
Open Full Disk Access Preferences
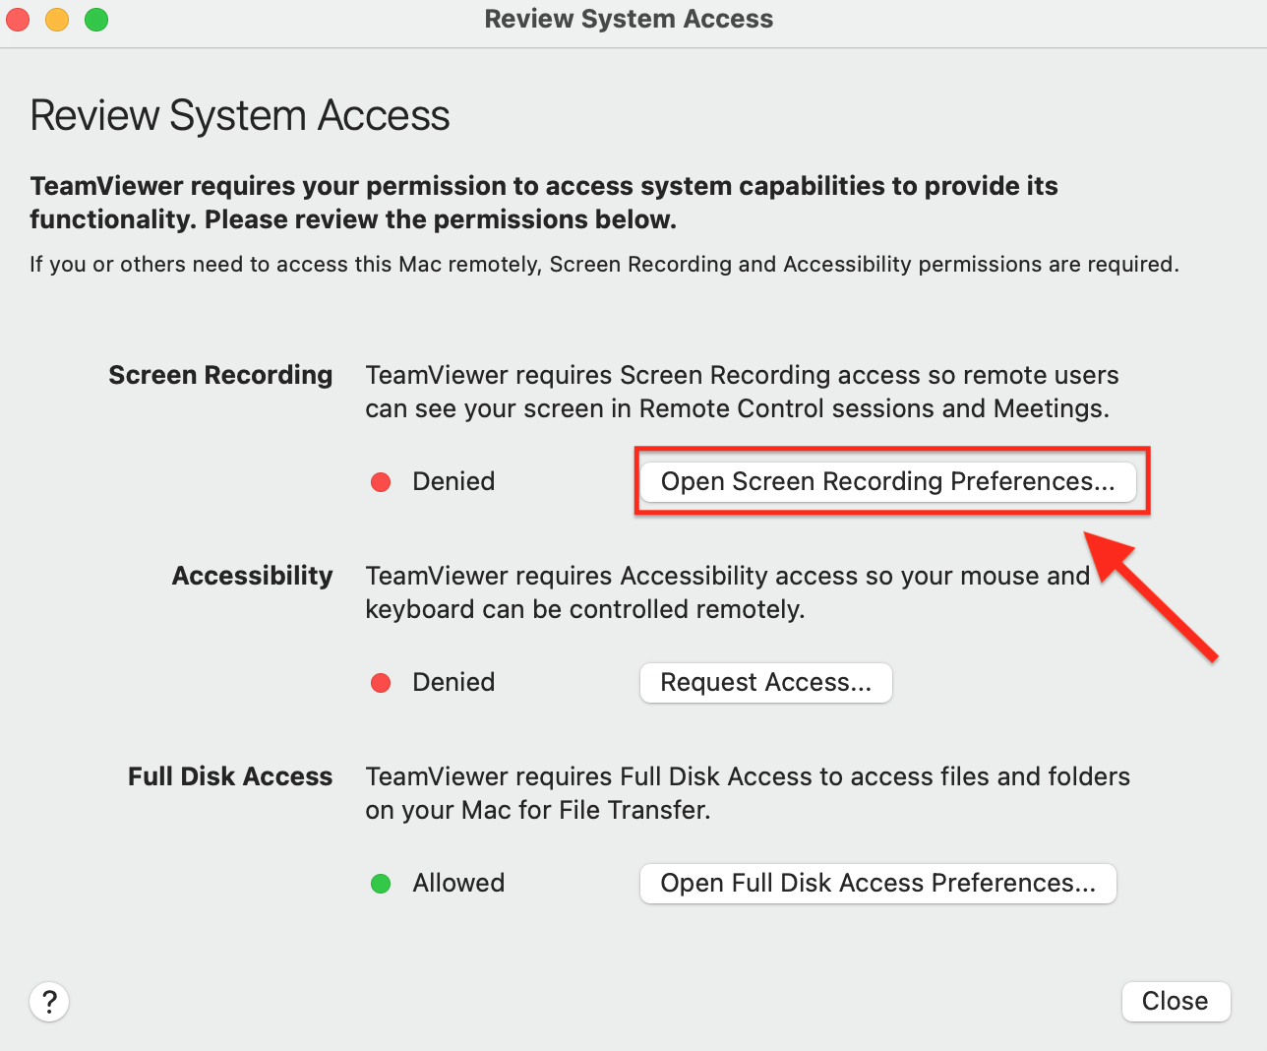tap(877, 884)
